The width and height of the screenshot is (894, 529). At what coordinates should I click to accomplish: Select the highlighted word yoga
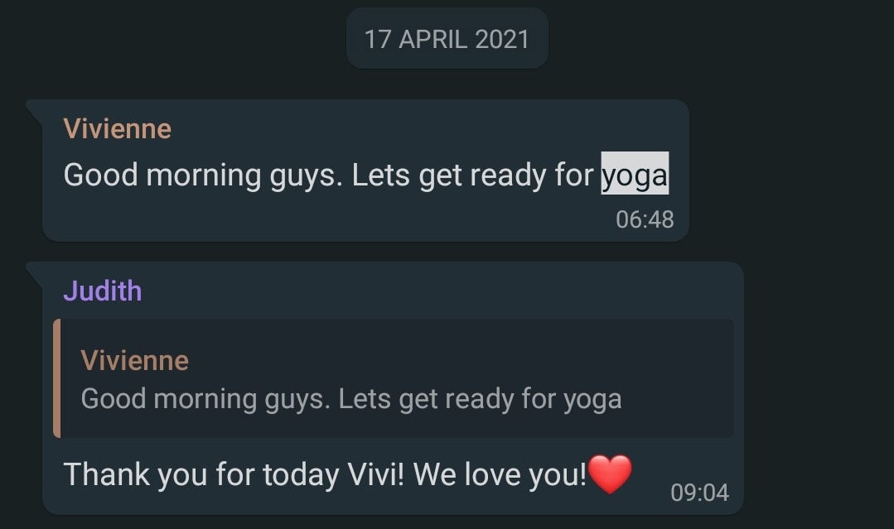point(635,173)
